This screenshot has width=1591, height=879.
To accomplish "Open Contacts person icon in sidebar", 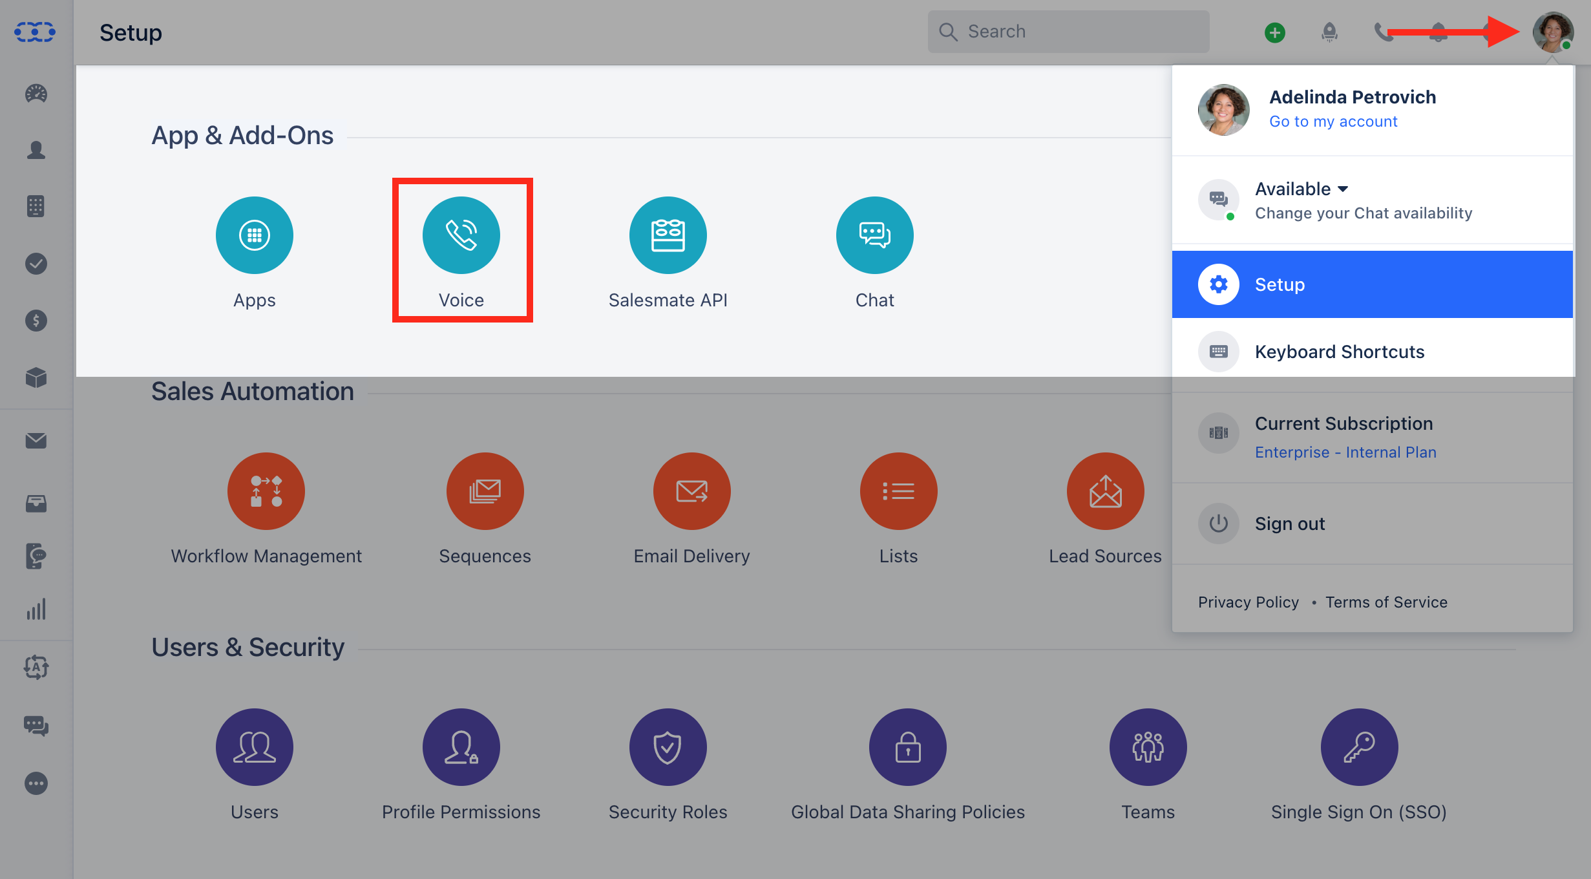I will pyautogui.click(x=36, y=150).
